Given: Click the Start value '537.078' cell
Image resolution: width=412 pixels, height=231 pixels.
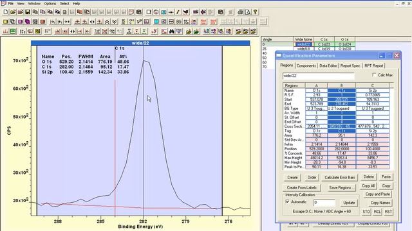Looking at the screenshot, I should tap(316, 99).
